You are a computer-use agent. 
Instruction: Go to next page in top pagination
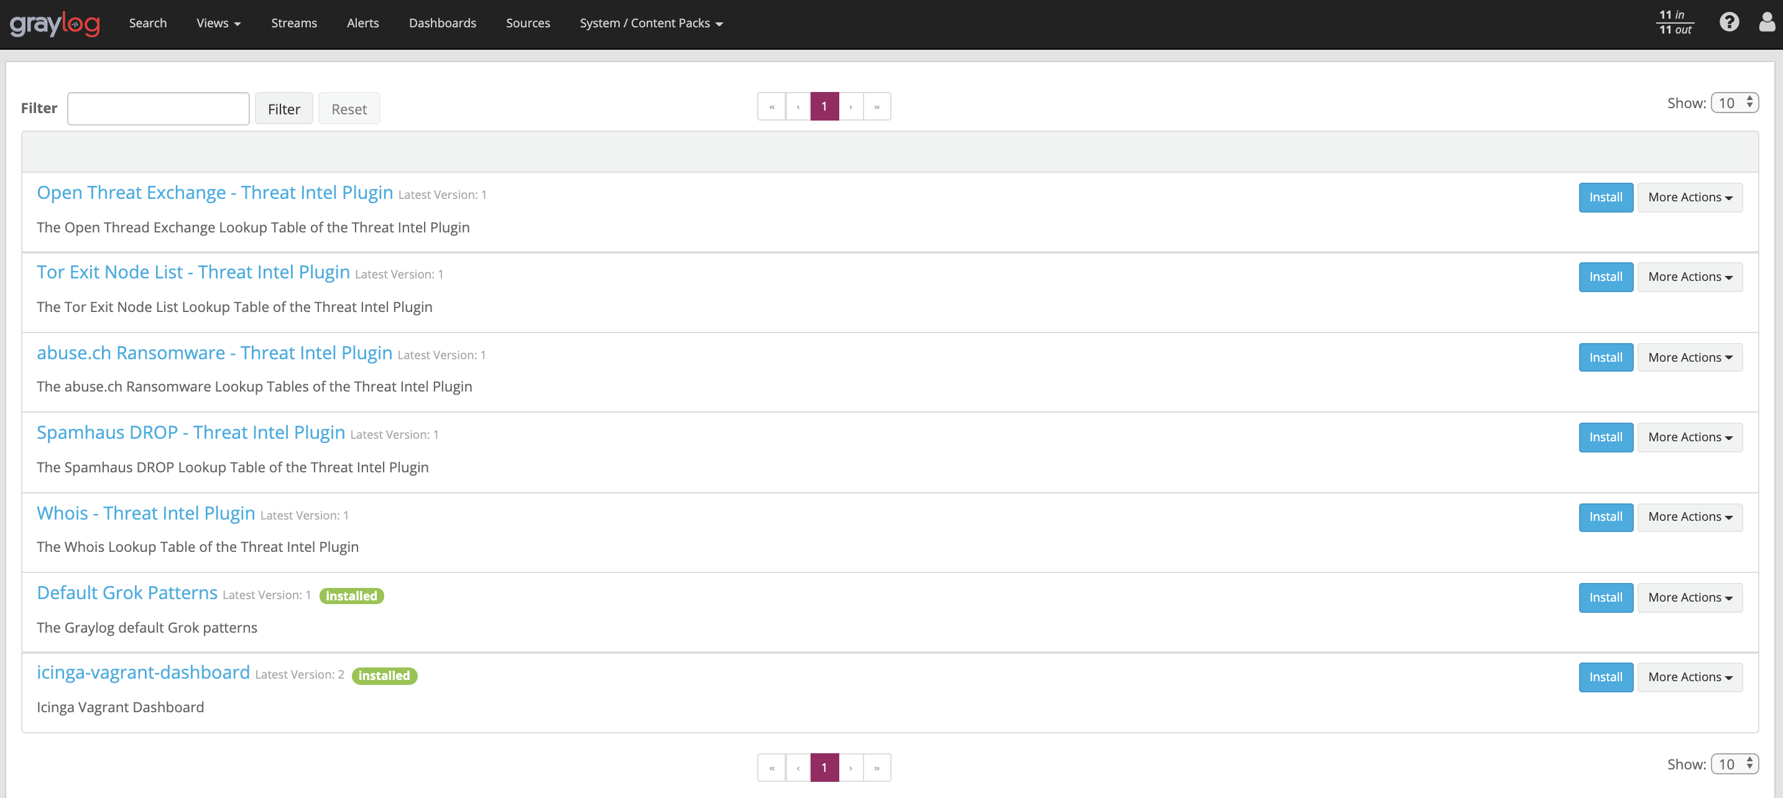[x=850, y=106]
